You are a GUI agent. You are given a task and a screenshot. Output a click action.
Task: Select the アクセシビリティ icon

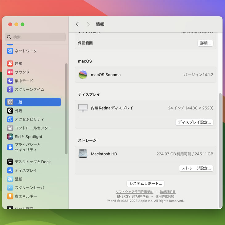click(10, 119)
